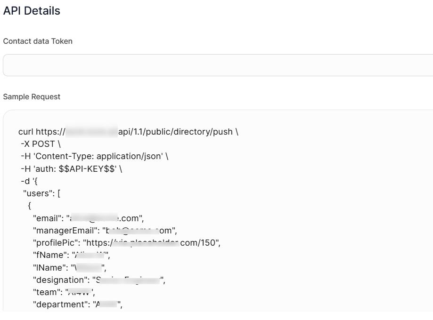Image resolution: width=433 pixels, height=320 pixels.
Task: Click the opening brace below users
Action: click(x=30, y=206)
